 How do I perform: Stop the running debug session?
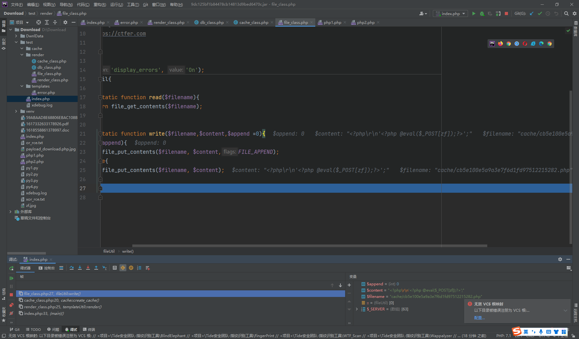click(x=11, y=294)
